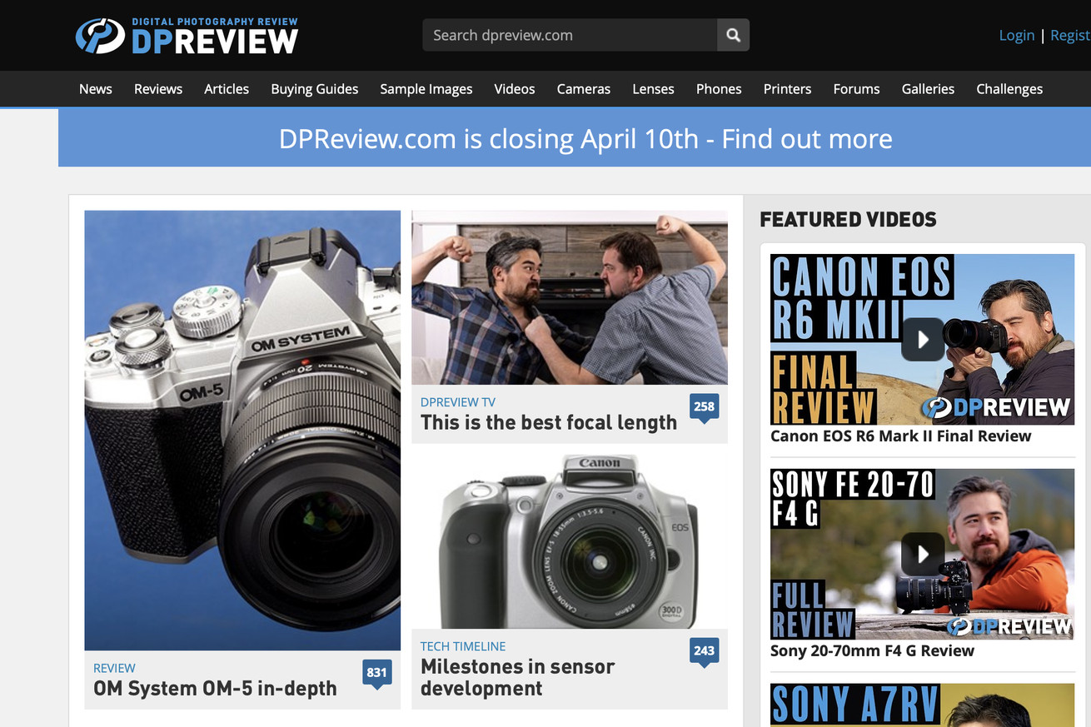Click the DPReview logo
1091x727 pixels.
(187, 36)
